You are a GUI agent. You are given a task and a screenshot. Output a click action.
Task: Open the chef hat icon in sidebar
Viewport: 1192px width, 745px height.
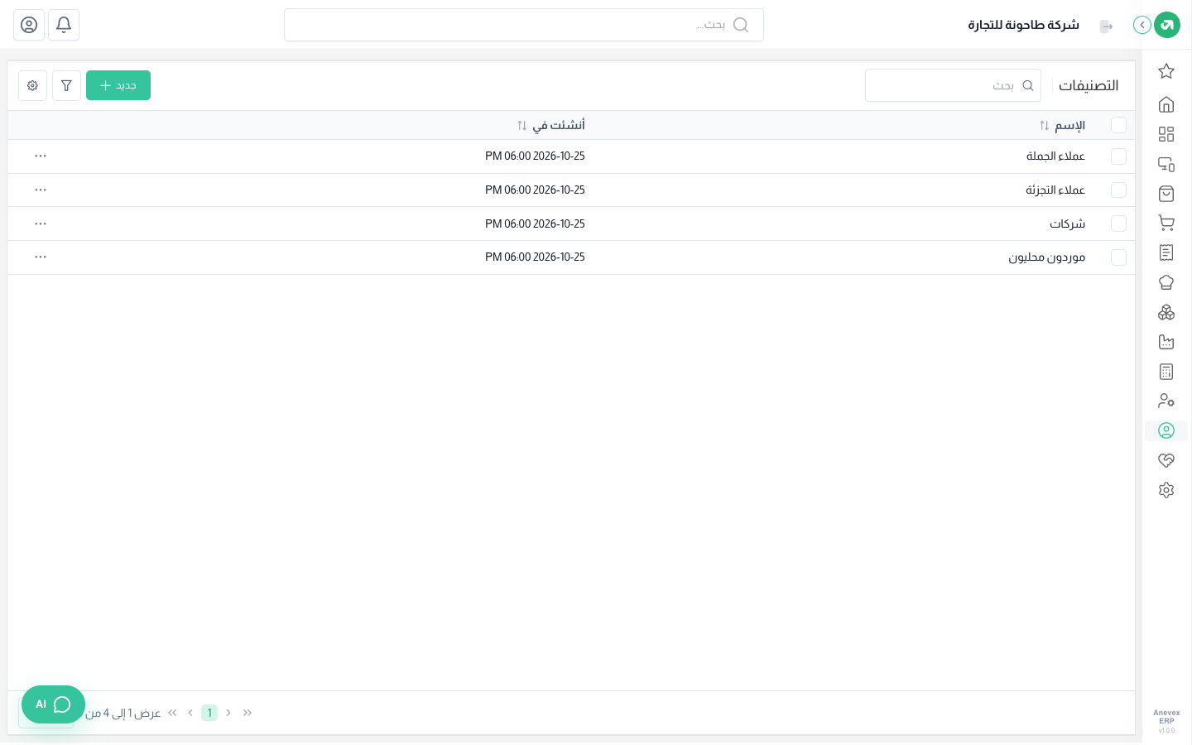[x=1166, y=282]
